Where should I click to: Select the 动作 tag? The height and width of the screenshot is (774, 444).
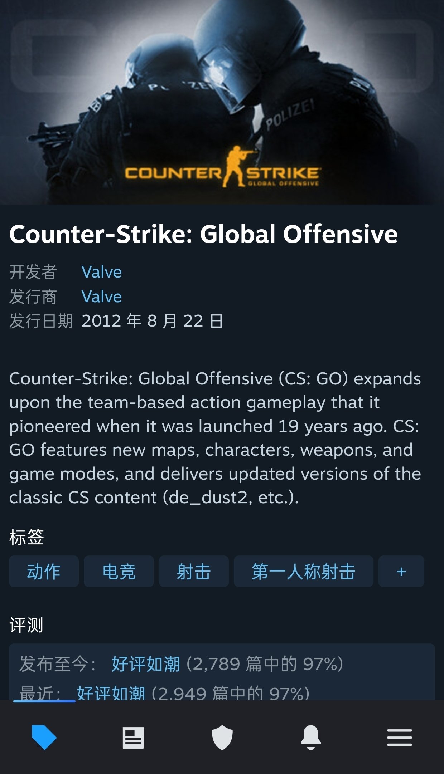(44, 571)
